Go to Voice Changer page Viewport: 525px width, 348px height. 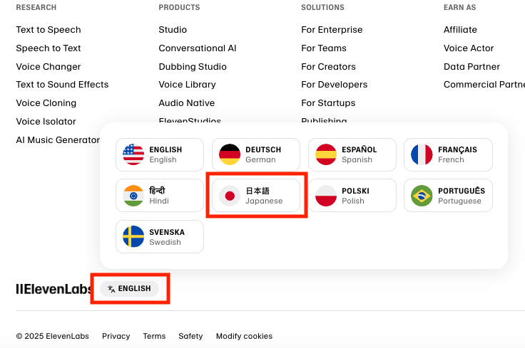pos(49,66)
